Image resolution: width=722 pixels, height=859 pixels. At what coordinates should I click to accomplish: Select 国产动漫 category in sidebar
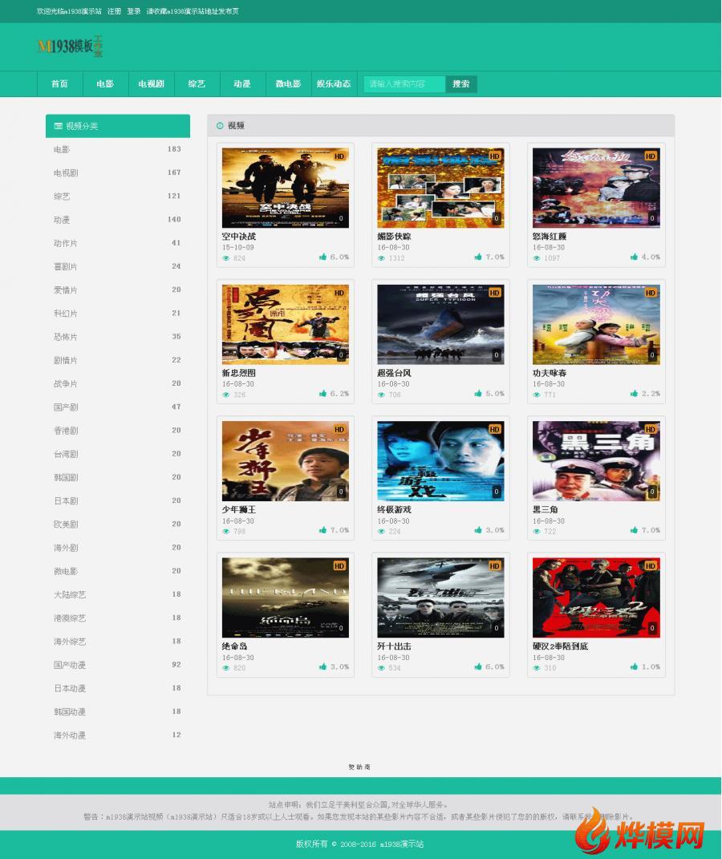tap(117, 665)
